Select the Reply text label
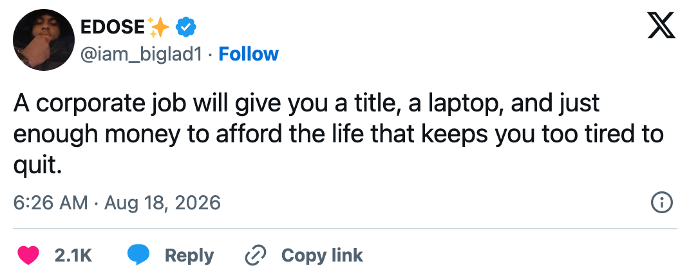Image resolution: width=689 pixels, height=277 pixels. 189,256
